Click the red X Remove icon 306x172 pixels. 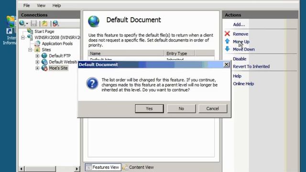(x=227, y=33)
